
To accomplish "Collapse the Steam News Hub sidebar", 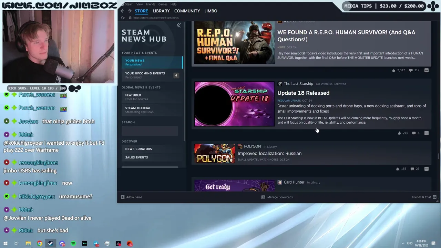I will tap(178, 25).
